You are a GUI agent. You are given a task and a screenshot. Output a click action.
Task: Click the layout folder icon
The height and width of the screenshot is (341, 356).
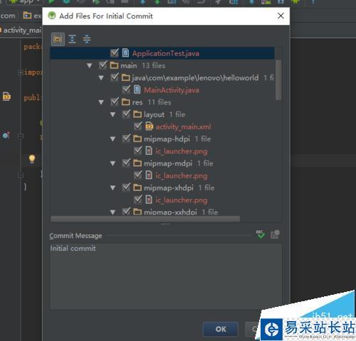[x=137, y=114]
